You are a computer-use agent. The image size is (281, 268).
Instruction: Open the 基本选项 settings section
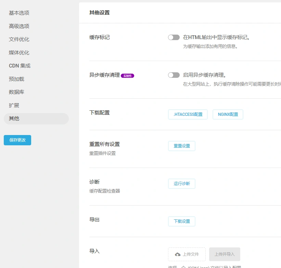point(19,13)
